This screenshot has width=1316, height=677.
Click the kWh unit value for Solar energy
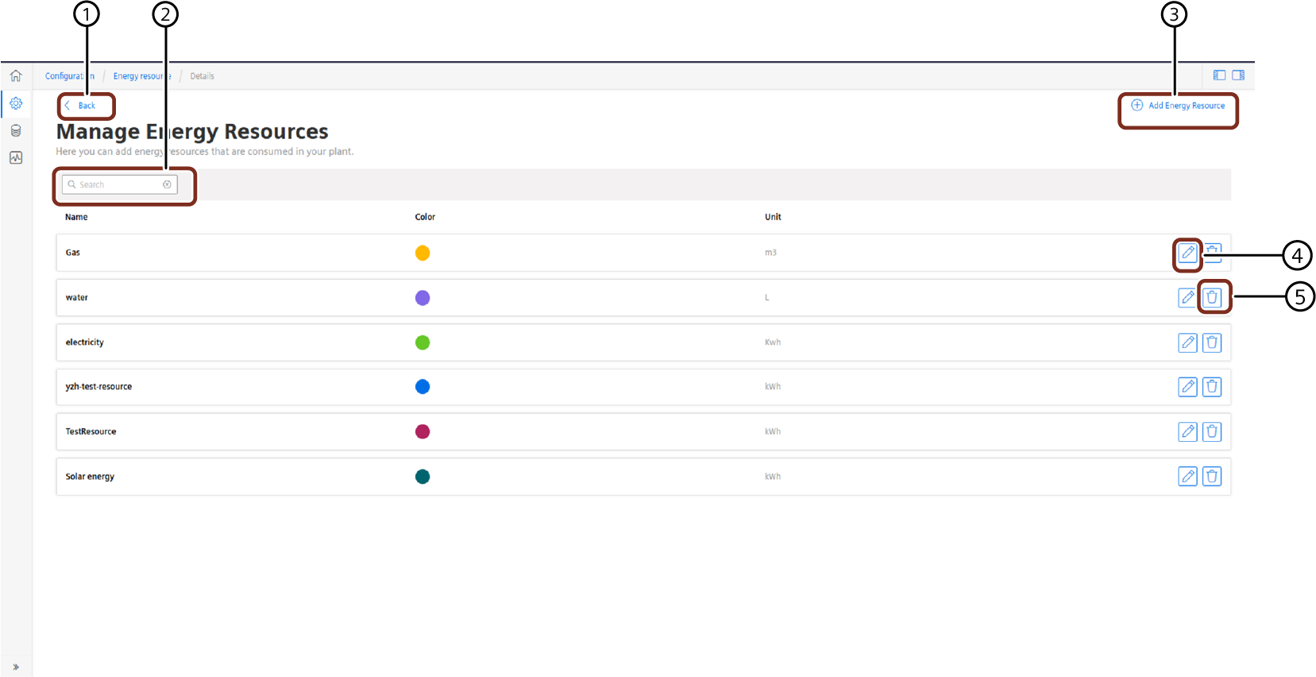[773, 477]
